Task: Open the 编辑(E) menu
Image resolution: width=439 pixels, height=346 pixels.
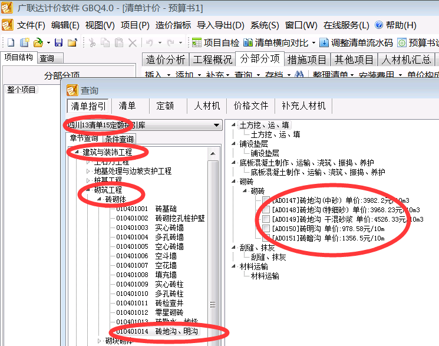Action: tap(65, 25)
